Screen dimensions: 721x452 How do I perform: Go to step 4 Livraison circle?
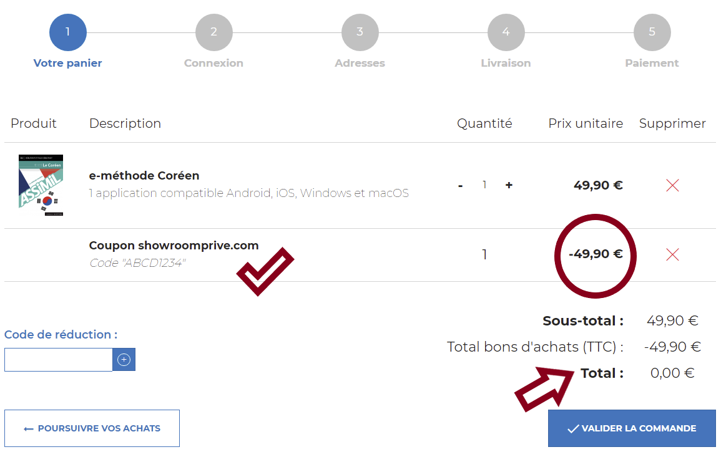coord(506,32)
